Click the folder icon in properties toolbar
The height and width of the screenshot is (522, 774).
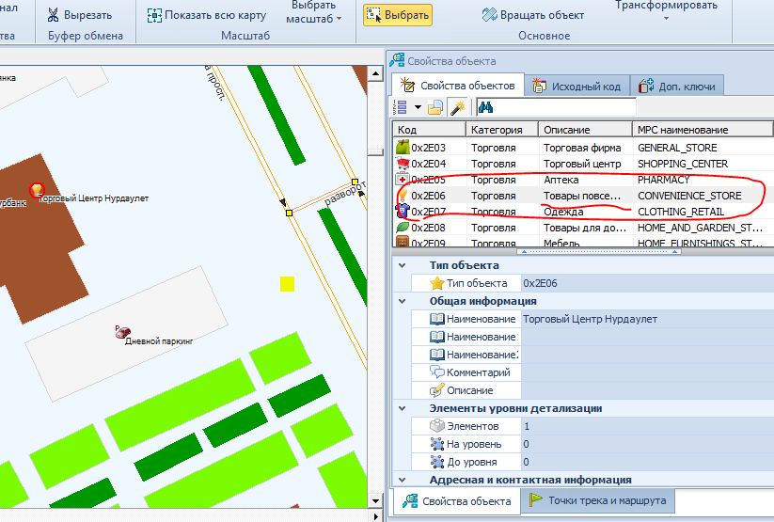(435, 107)
